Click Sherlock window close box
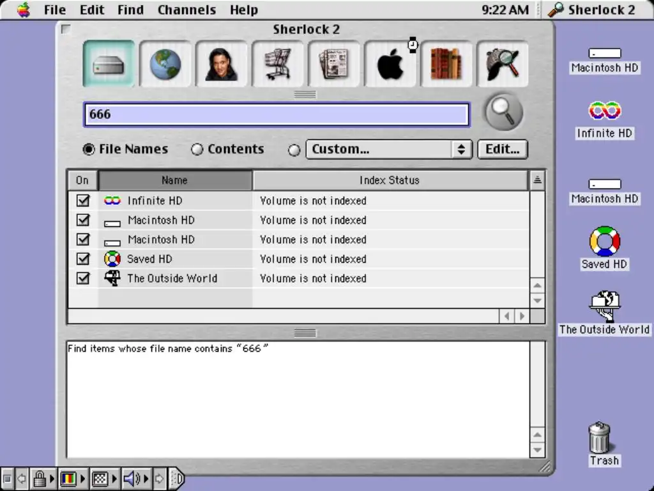The height and width of the screenshot is (491, 654). click(x=66, y=29)
